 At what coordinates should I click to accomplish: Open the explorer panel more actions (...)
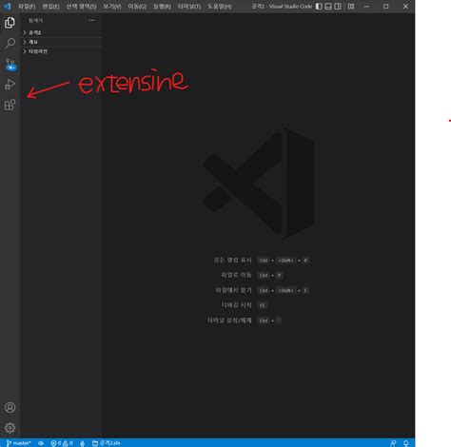pos(91,20)
